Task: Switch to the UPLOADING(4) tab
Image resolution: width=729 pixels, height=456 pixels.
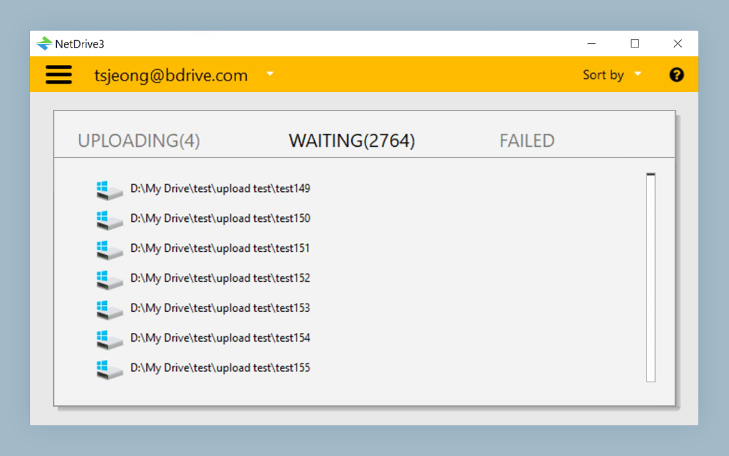Action: coord(139,141)
